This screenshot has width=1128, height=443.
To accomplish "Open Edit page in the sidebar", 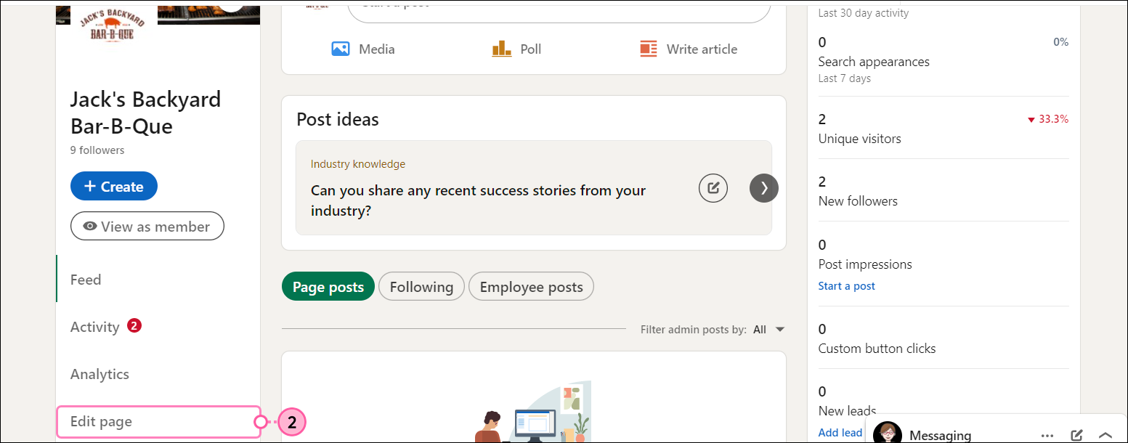I will tap(158, 421).
